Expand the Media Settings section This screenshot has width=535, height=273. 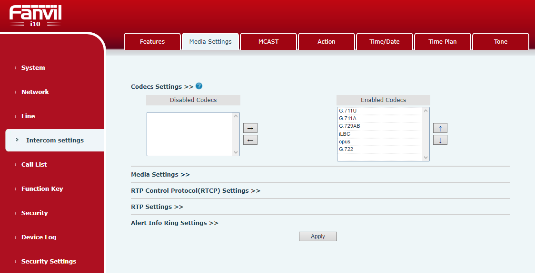tap(160, 175)
